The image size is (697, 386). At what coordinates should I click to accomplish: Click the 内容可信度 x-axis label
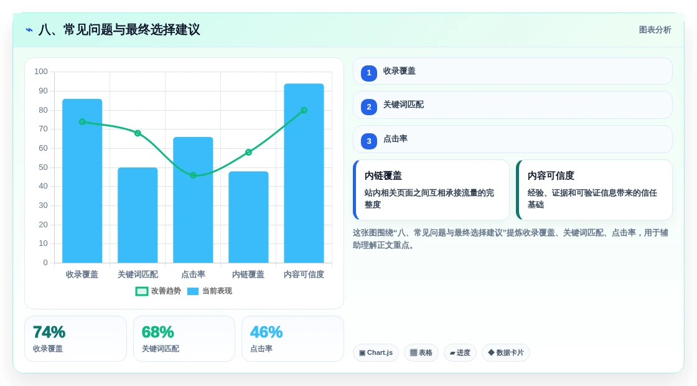(x=304, y=275)
